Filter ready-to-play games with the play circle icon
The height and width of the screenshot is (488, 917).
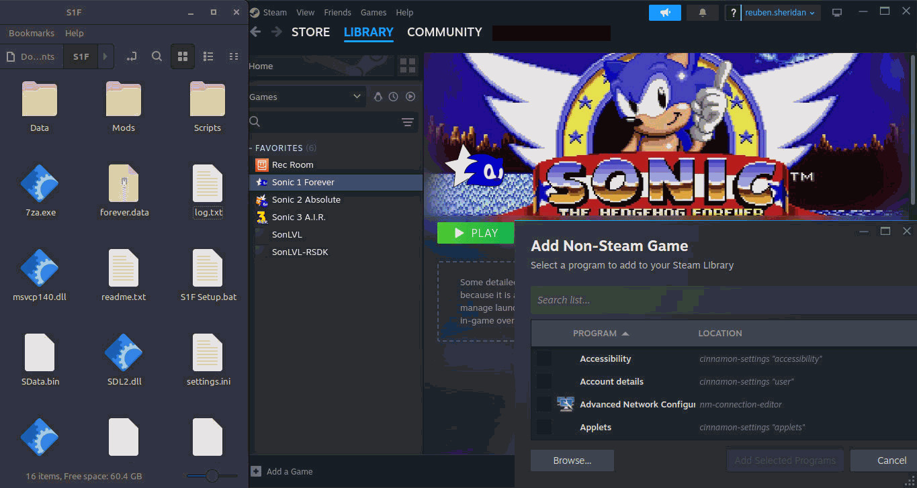[x=410, y=96]
